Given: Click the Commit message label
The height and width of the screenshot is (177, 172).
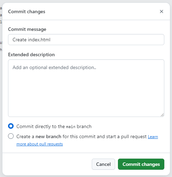Looking at the screenshot, I should pyautogui.click(x=27, y=29).
